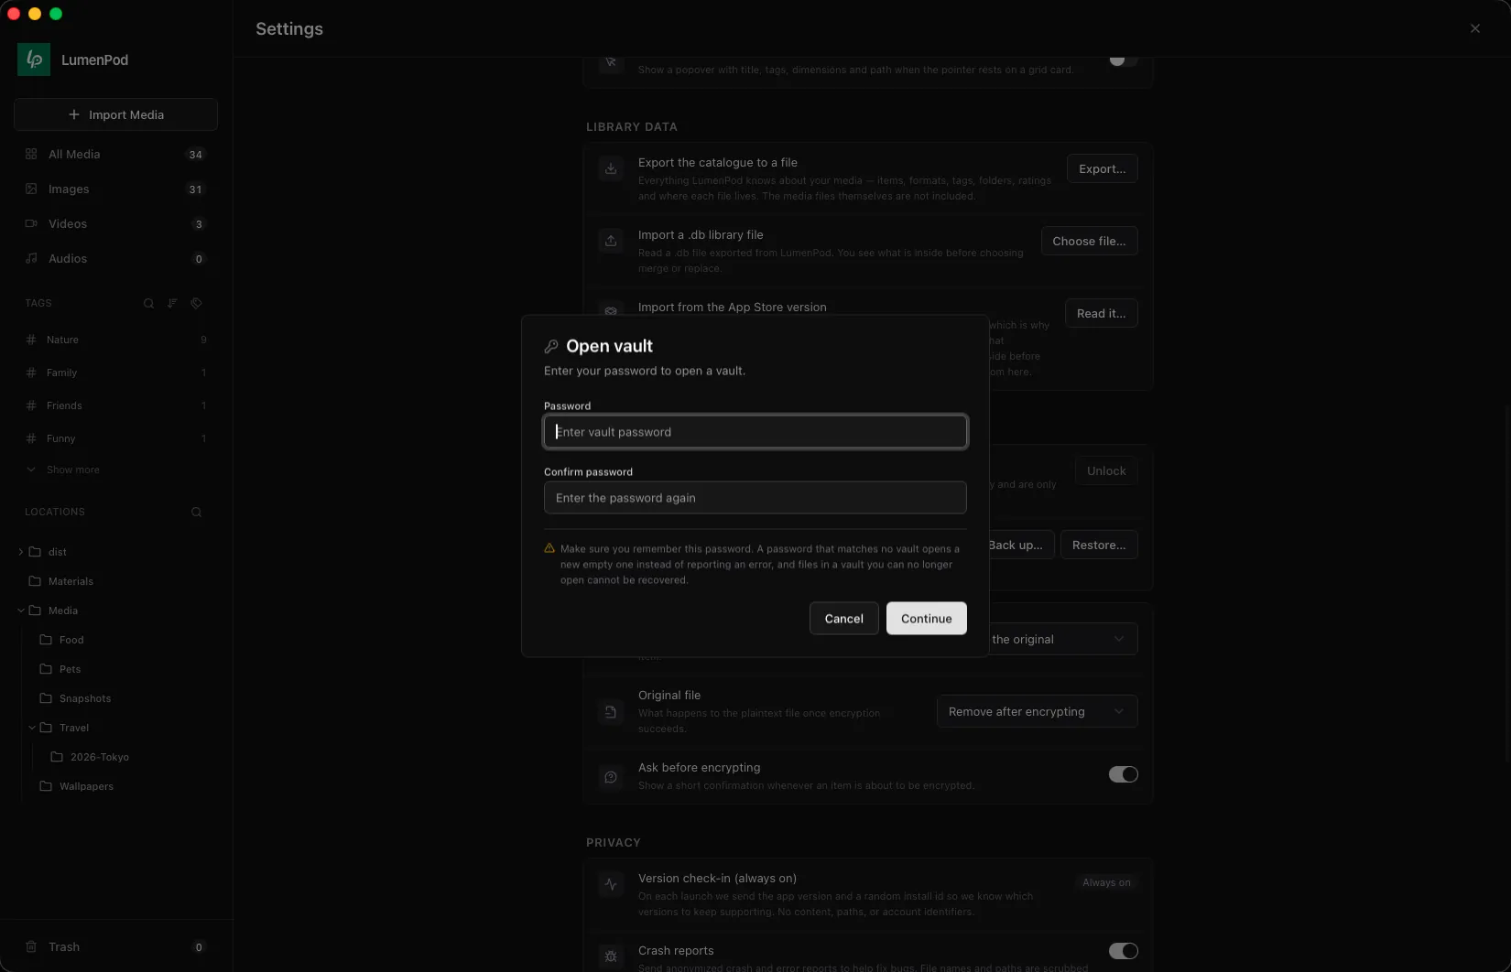Click the Videos camera icon

(31, 223)
